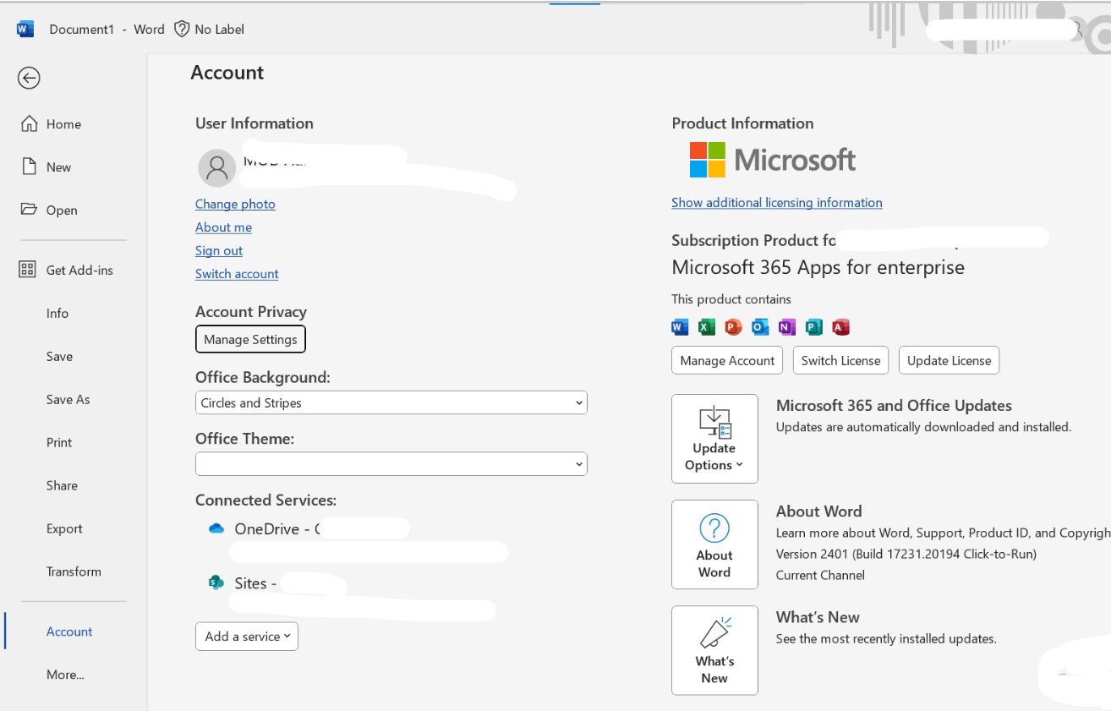Open the Print page
This screenshot has width=1111, height=711.
coord(59,443)
